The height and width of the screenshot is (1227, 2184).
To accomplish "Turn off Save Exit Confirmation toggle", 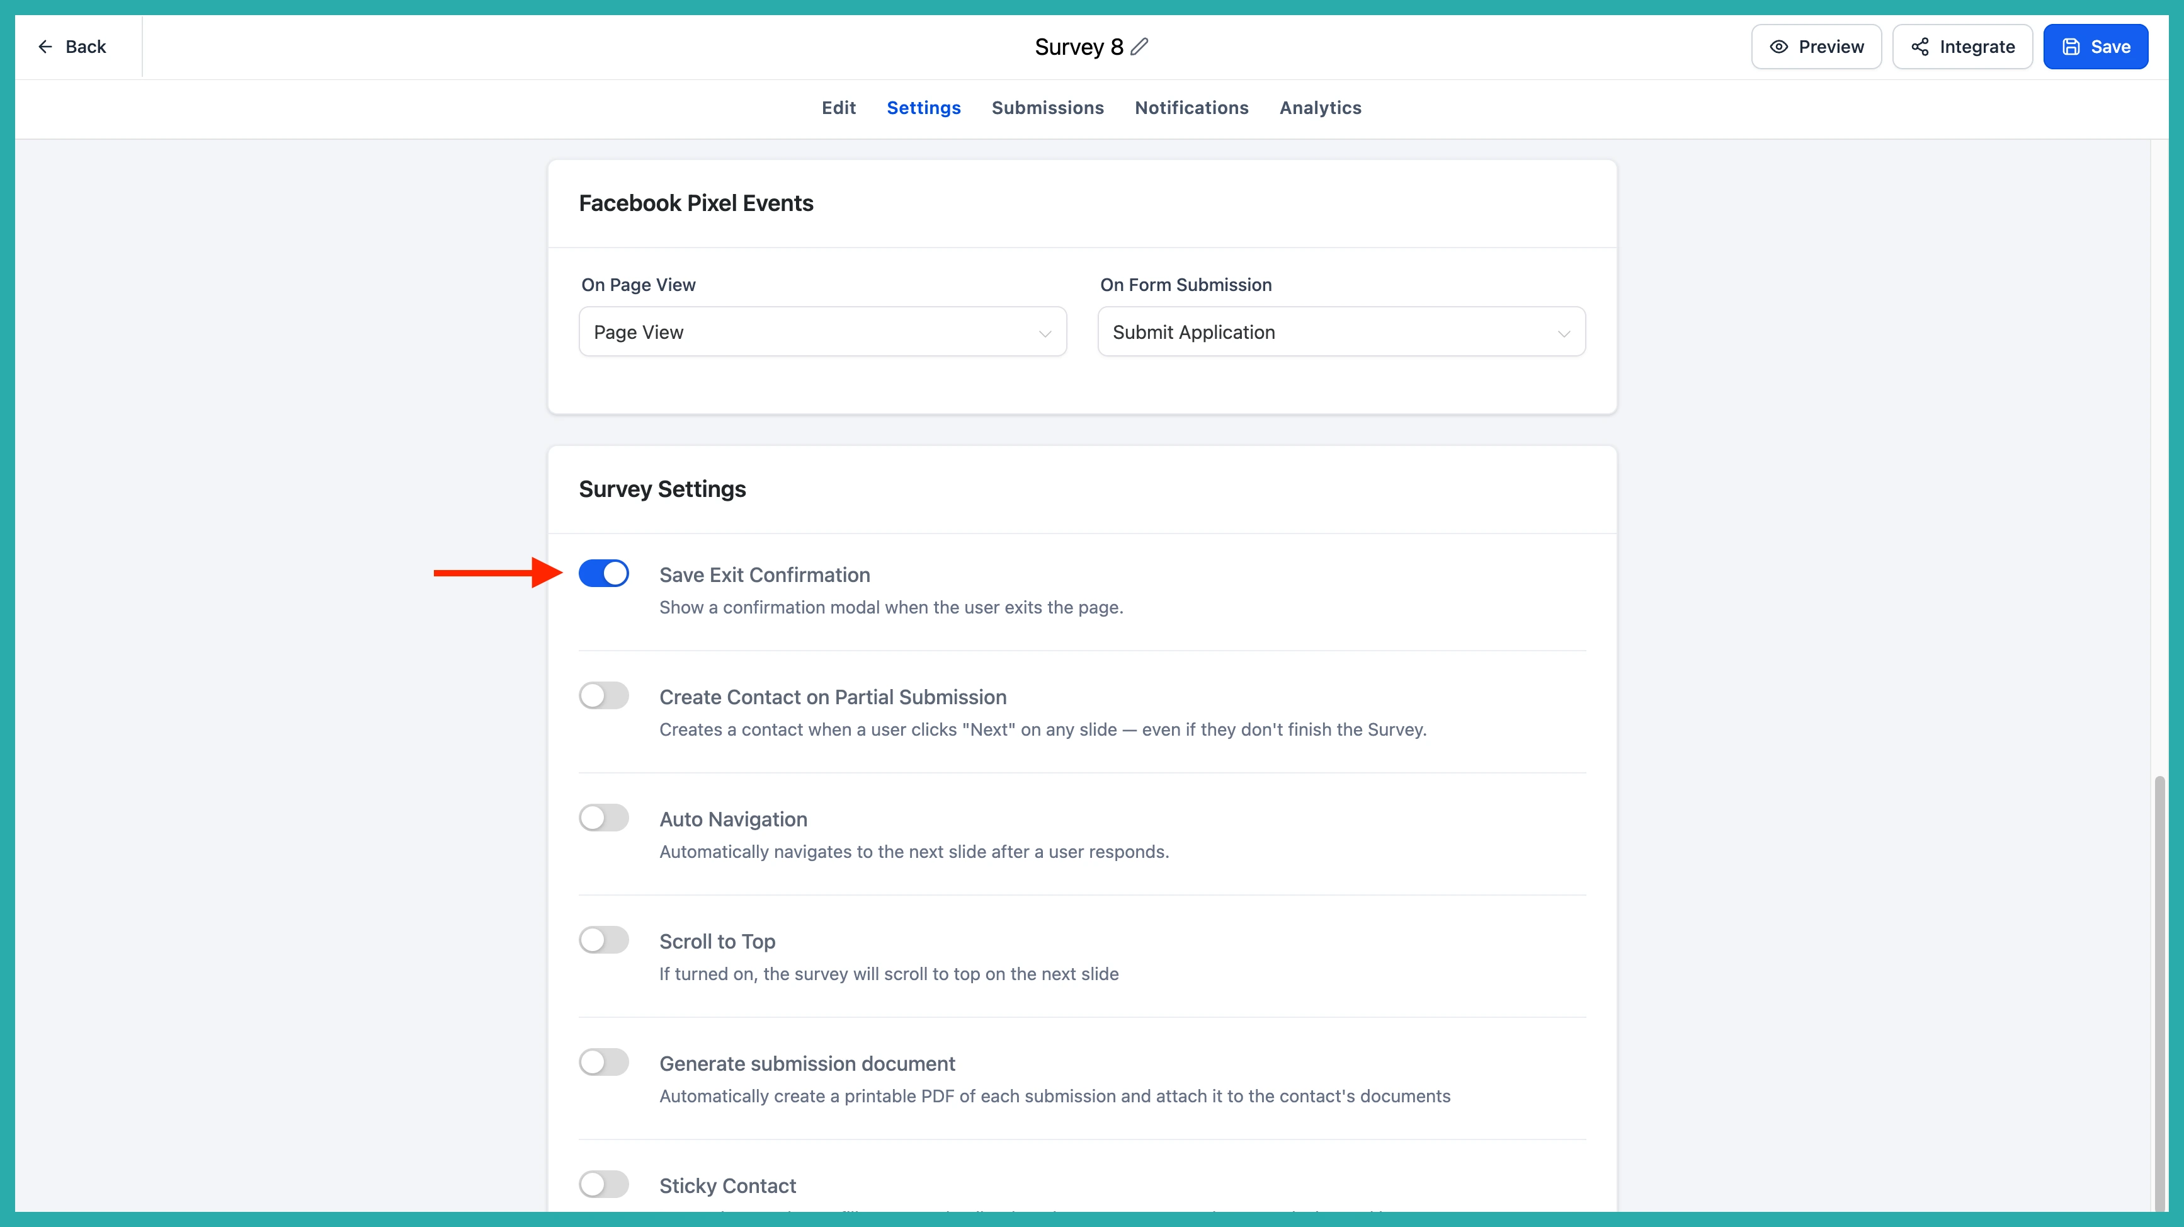I will (x=604, y=573).
